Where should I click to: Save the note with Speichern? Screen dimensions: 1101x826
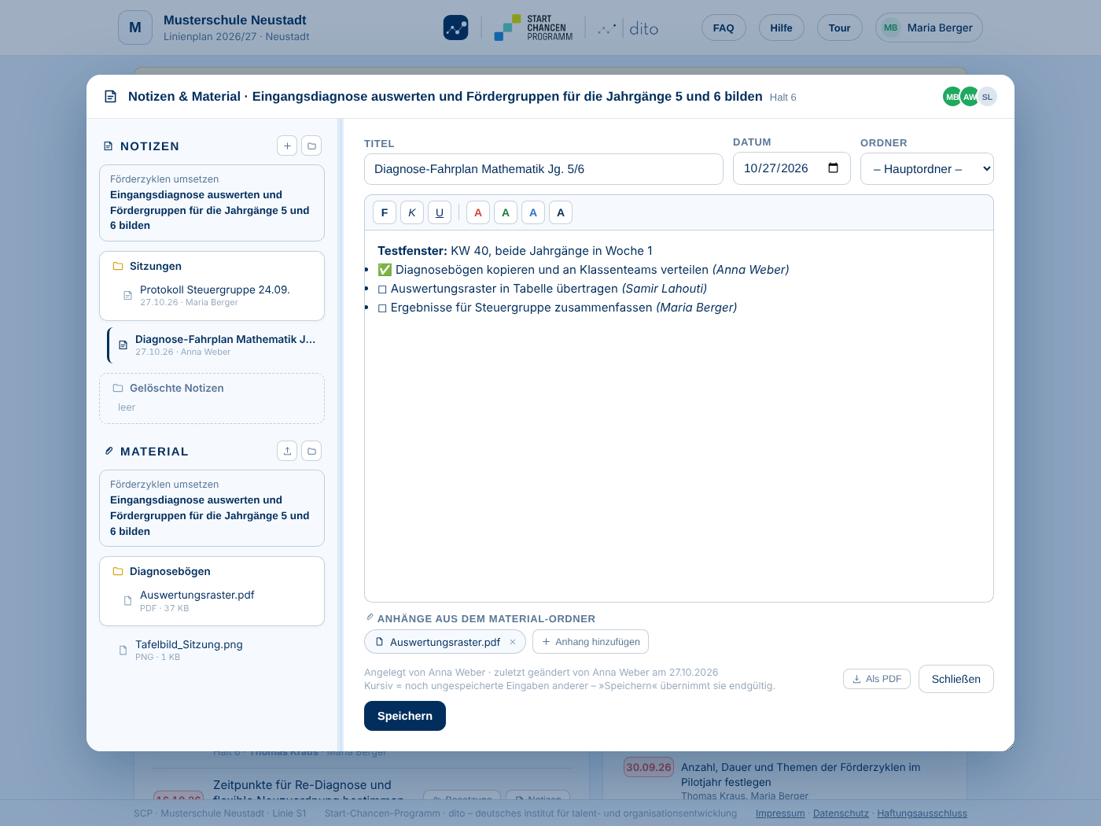405,716
